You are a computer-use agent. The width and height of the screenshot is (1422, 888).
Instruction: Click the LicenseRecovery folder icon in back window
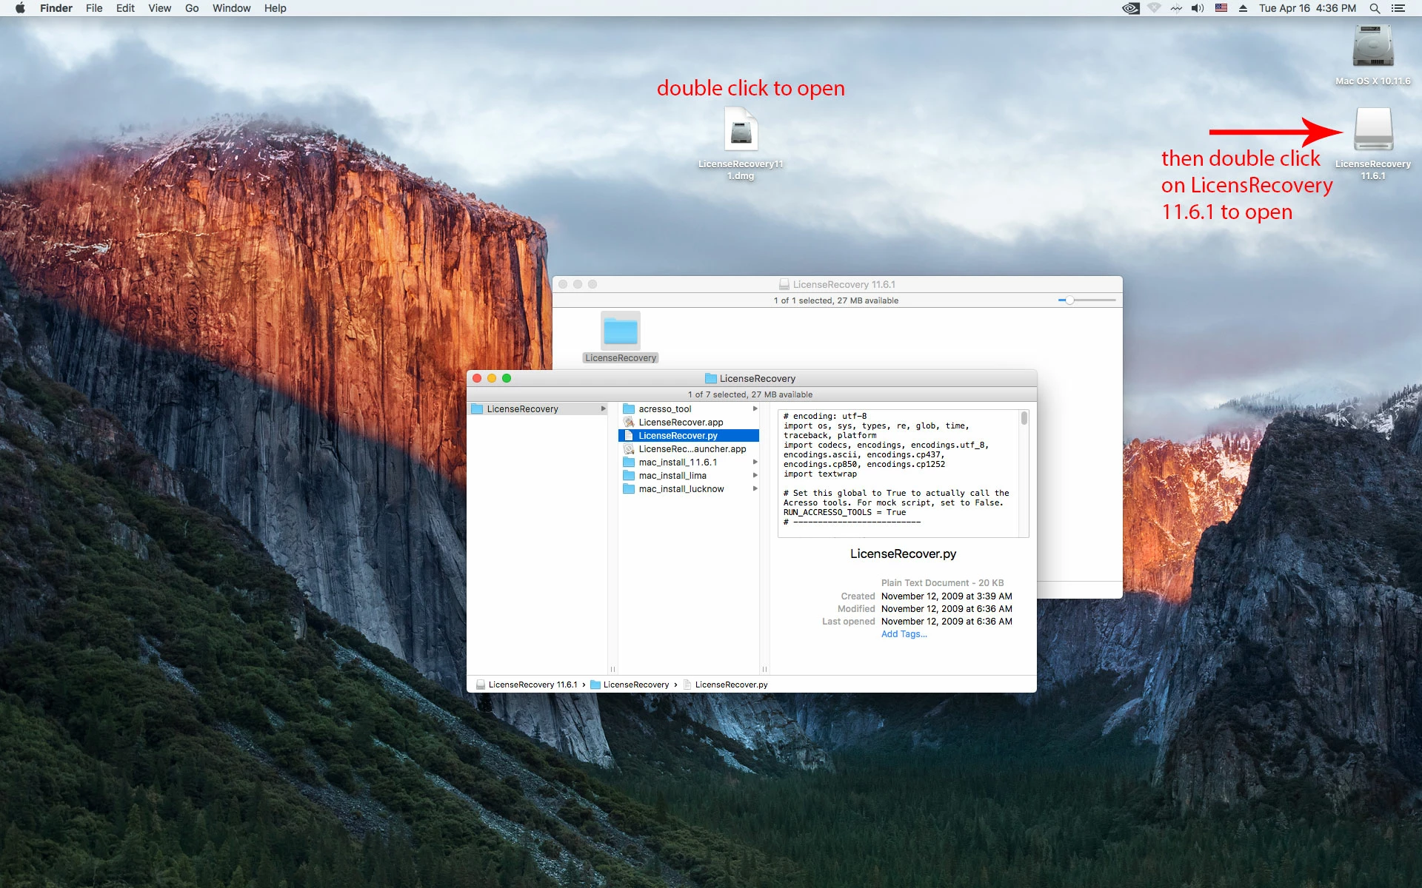click(x=621, y=332)
